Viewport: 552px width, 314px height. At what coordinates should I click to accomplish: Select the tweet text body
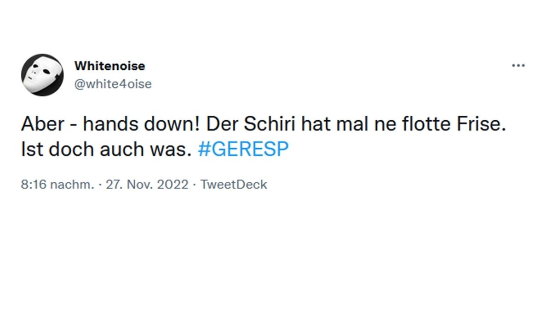(x=230, y=135)
